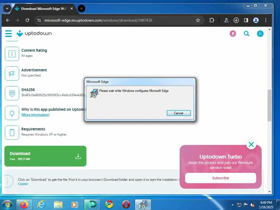Open Windows Media Player from taskbar

[x=75, y=205]
